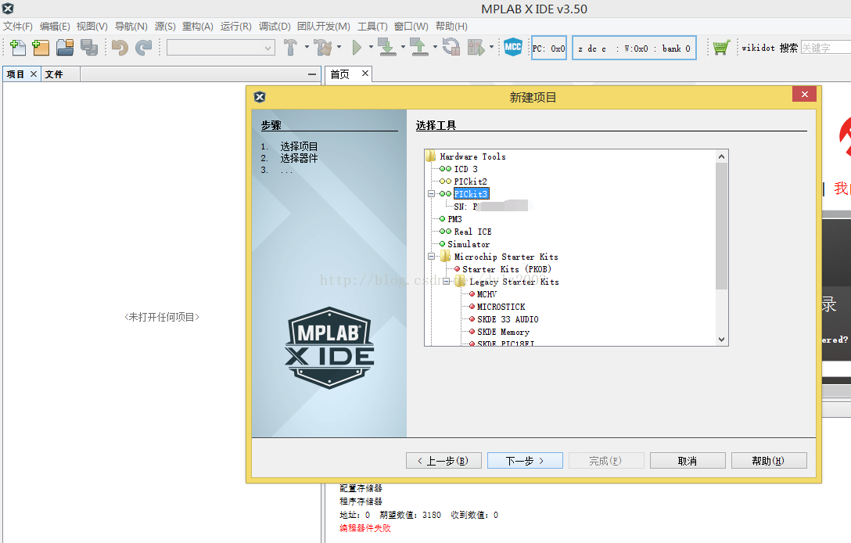Click the Save All toolbar icon
Screen dimensions: 851x543
point(89,48)
